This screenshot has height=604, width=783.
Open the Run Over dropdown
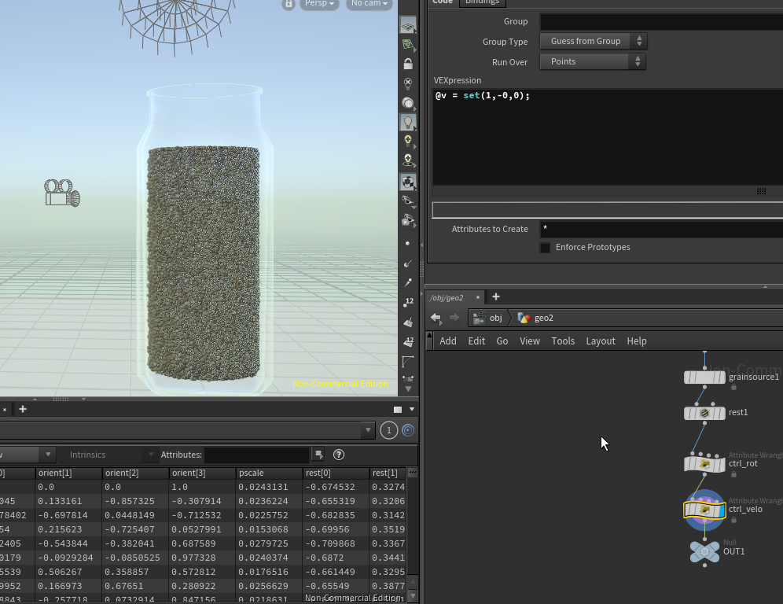pos(592,61)
